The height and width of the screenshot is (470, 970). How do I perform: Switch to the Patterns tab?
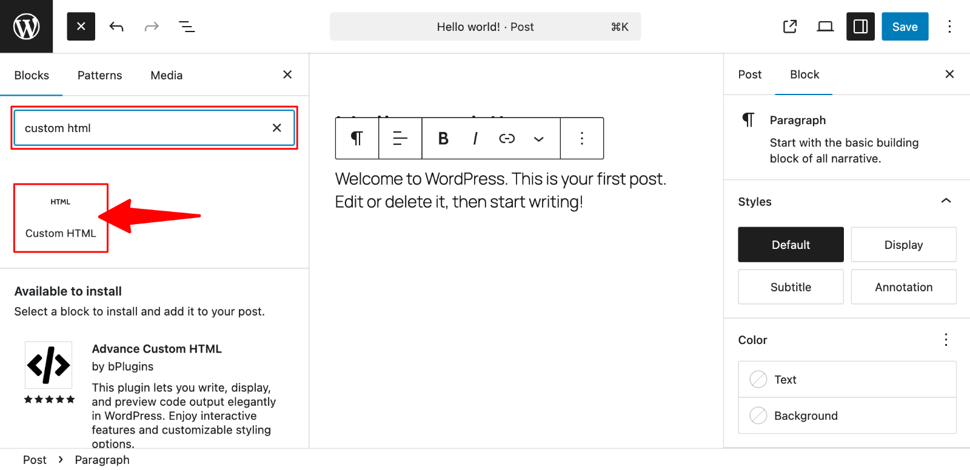100,75
